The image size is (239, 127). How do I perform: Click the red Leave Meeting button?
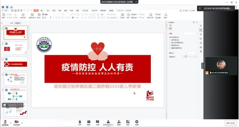click(230, 123)
